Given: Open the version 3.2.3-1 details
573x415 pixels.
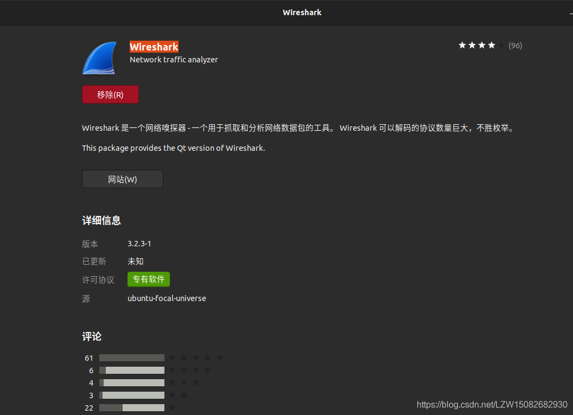Looking at the screenshot, I should 139,243.
